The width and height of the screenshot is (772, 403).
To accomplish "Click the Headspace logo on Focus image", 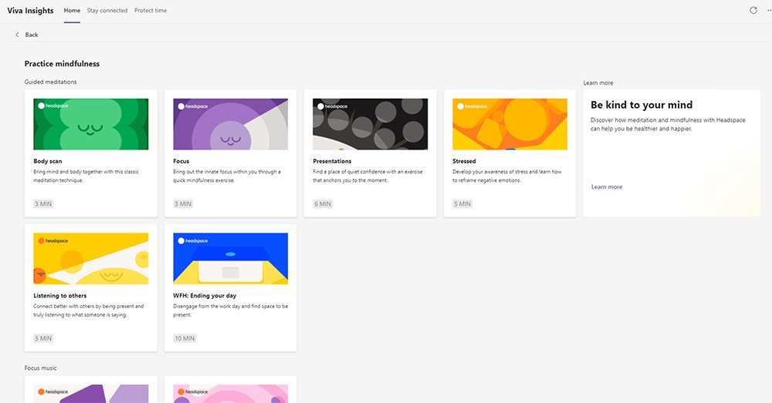I will 193,106.
